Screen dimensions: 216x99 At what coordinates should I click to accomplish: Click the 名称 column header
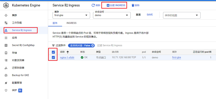[62, 52]
